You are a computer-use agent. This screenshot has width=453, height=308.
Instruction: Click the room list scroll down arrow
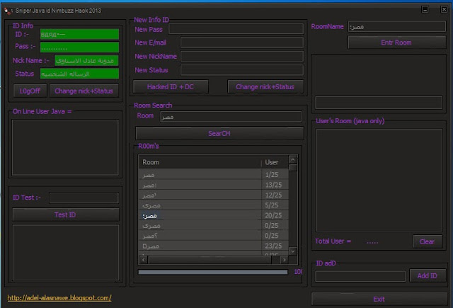(292, 251)
